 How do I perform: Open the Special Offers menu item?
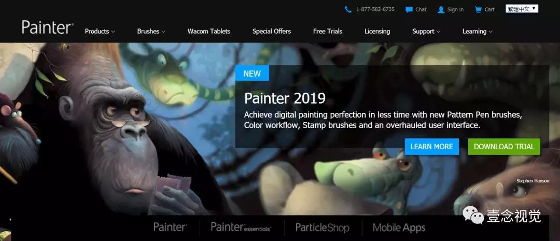click(272, 32)
